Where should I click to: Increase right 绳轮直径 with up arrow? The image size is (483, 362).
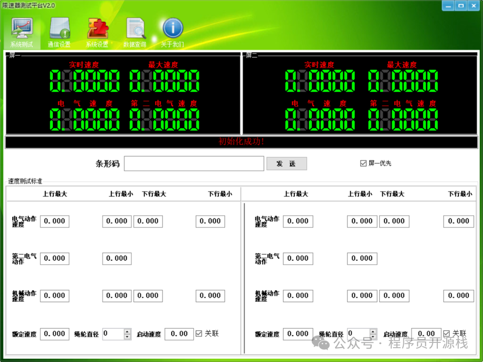click(x=372, y=331)
